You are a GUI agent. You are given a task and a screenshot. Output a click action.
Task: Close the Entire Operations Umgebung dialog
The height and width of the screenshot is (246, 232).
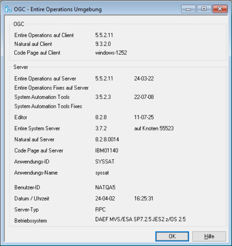point(219,9)
